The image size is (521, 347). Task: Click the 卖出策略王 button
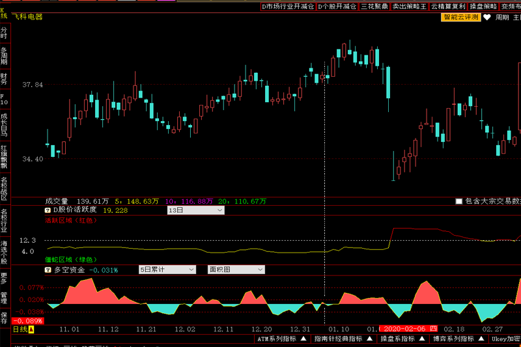(410, 6)
